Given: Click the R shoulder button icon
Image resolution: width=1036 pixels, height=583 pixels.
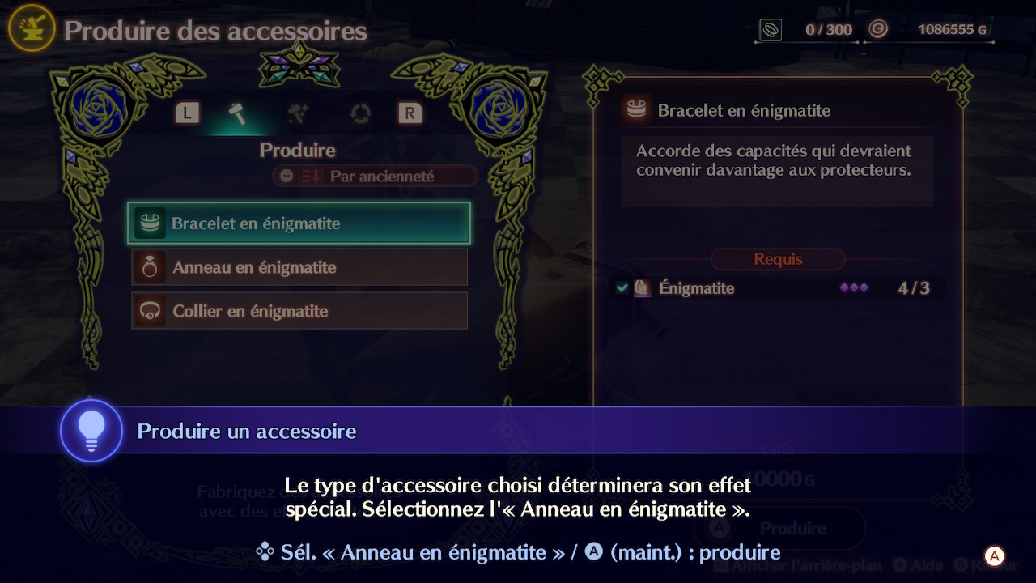Looking at the screenshot, I should tap(410, 113).
